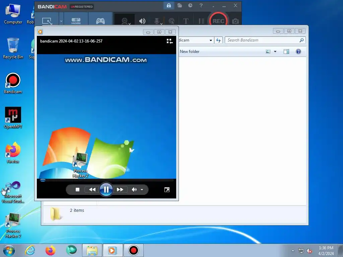The image size is (343, 257).
Task: Open volume dropdown arrow in media player
Action: (142, 189)
